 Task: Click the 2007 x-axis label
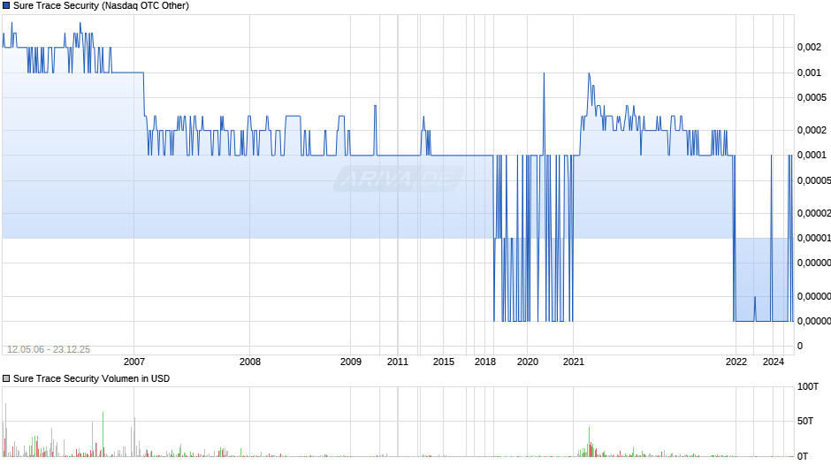(134, 362)
